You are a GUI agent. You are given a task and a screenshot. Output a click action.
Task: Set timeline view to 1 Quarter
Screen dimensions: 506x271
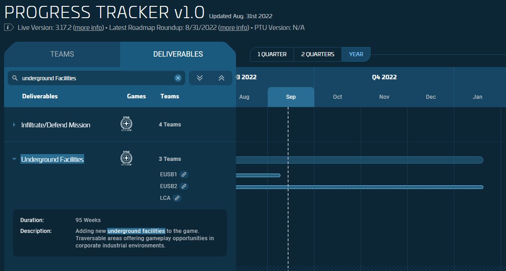pos(272,54)
